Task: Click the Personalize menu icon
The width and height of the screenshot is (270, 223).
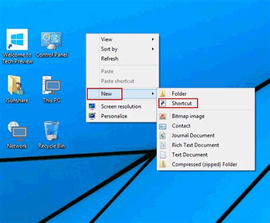Action: tap(92, 116)
